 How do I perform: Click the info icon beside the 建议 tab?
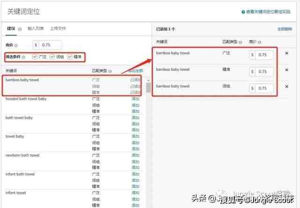click(20, 29)
